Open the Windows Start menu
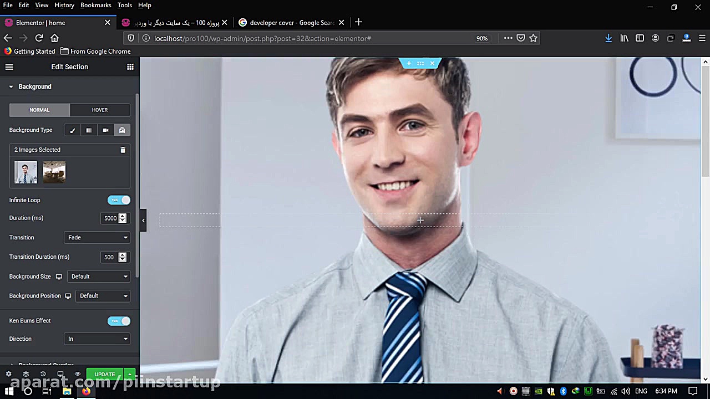Viewport: 710px width, 399px height. (x=9, y=391)
